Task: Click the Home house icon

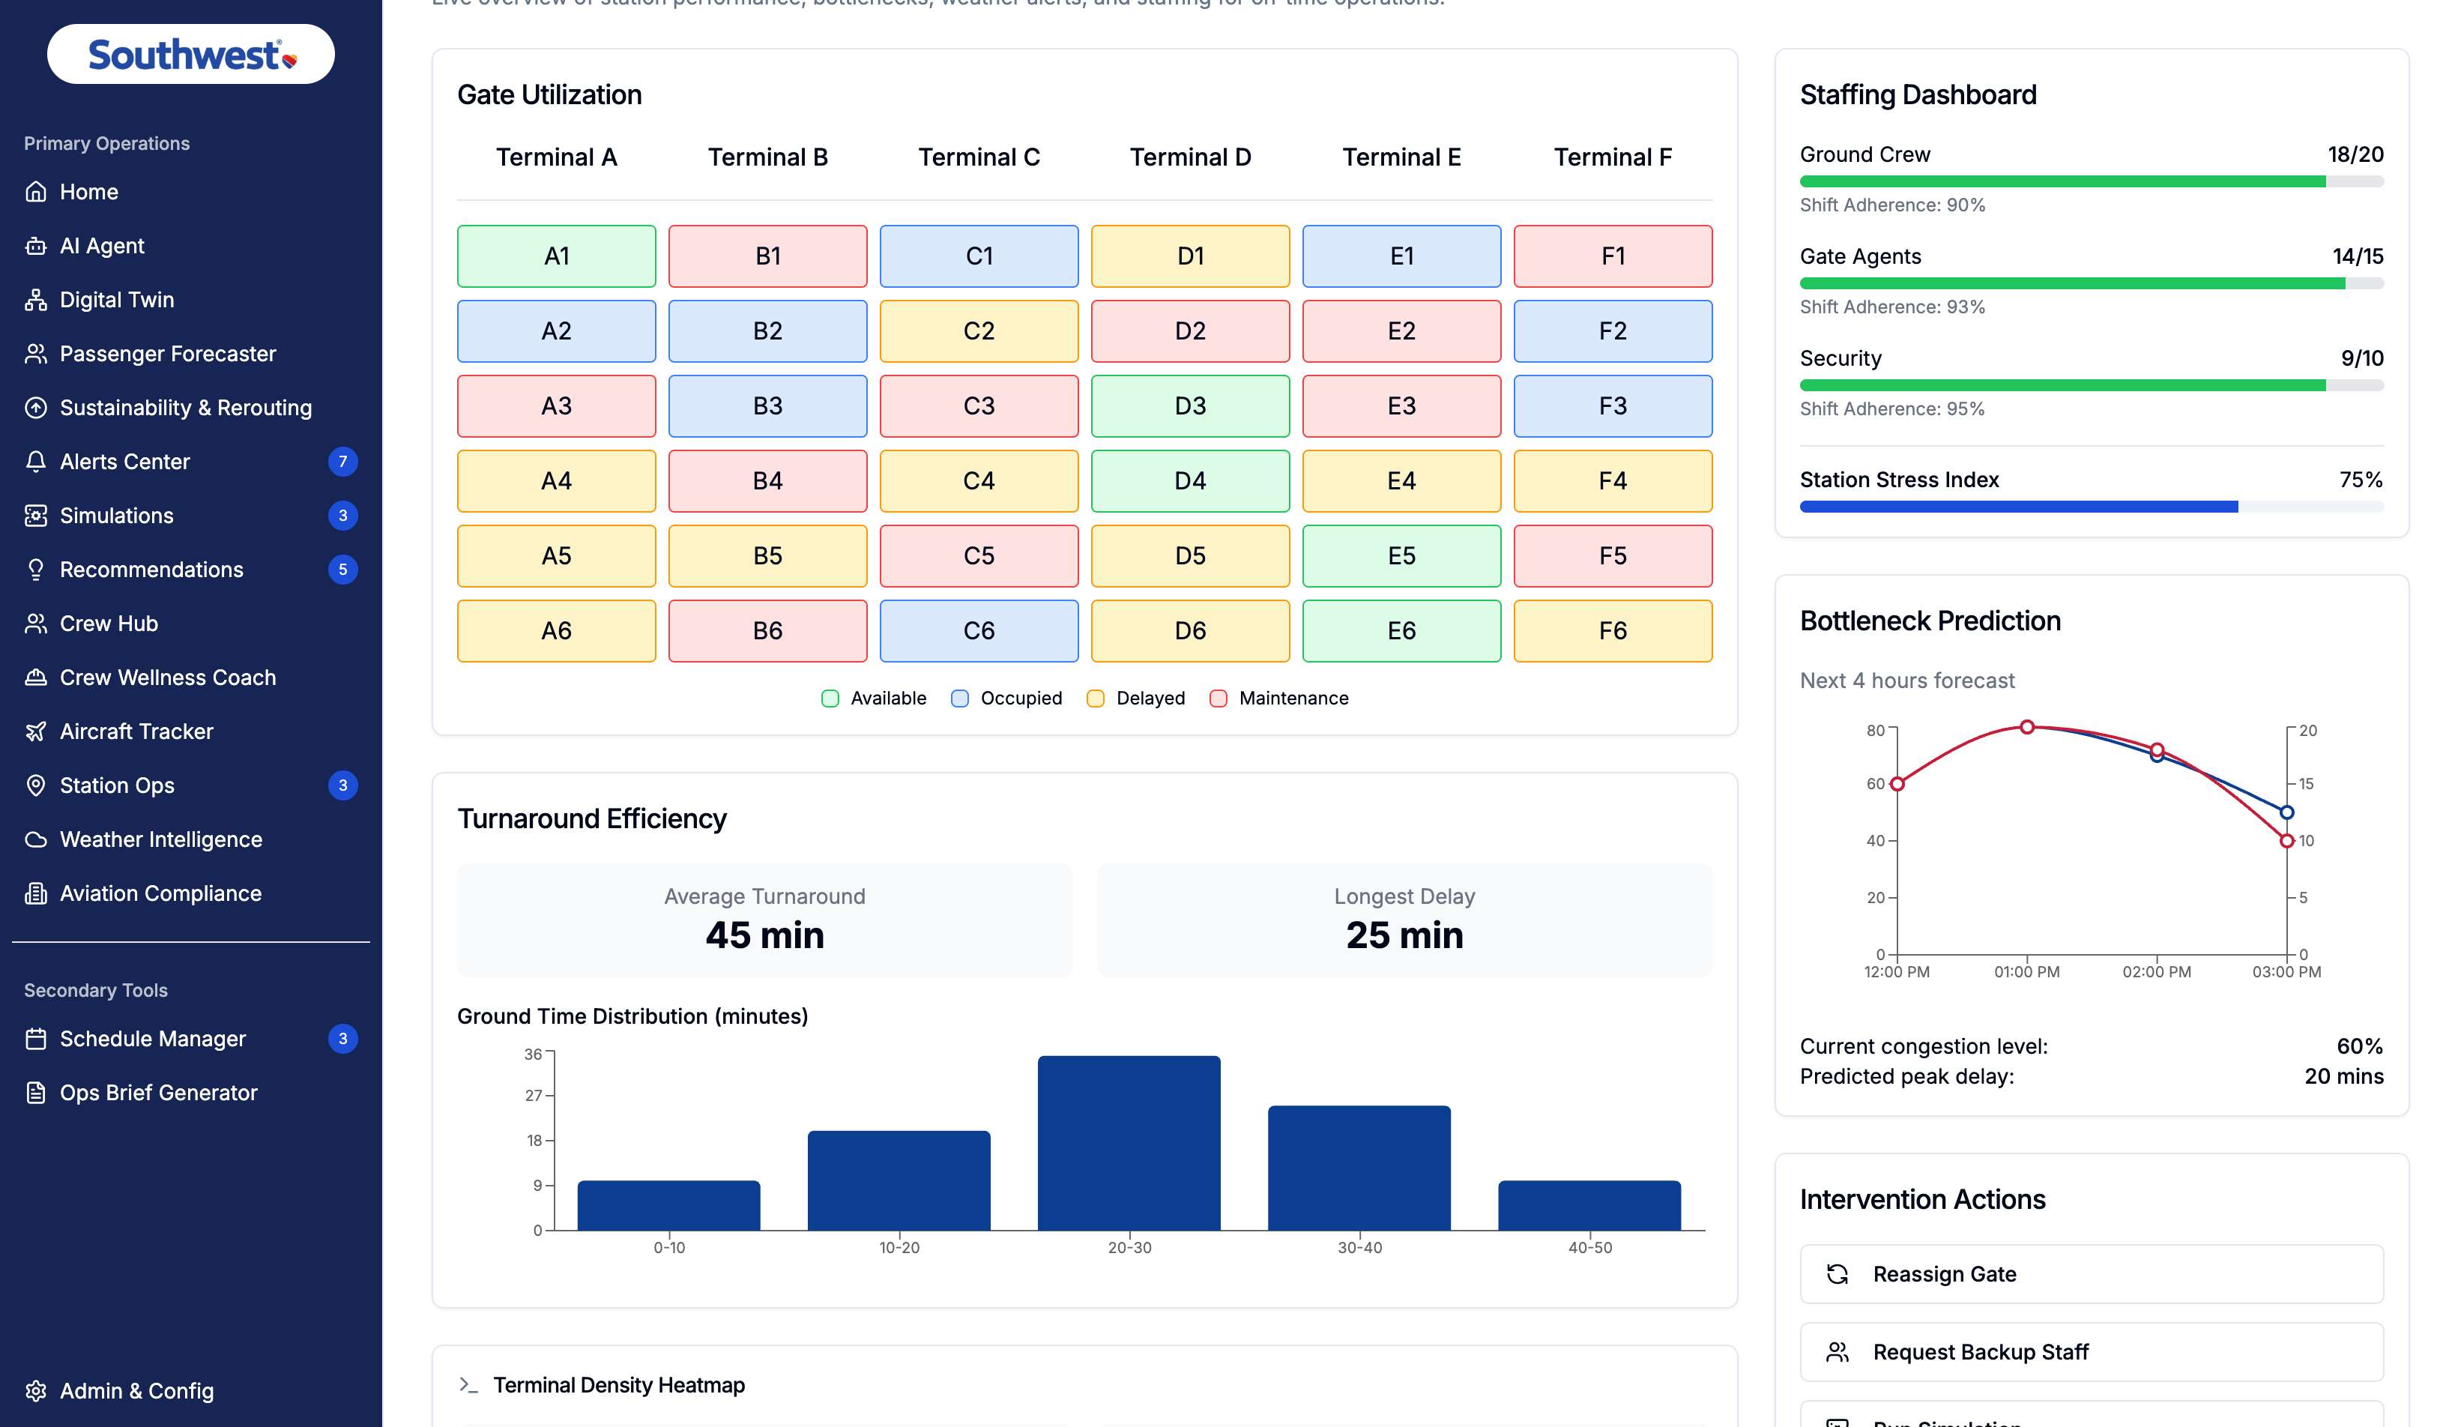Action: pyautogui.click(x=36, y=192)
